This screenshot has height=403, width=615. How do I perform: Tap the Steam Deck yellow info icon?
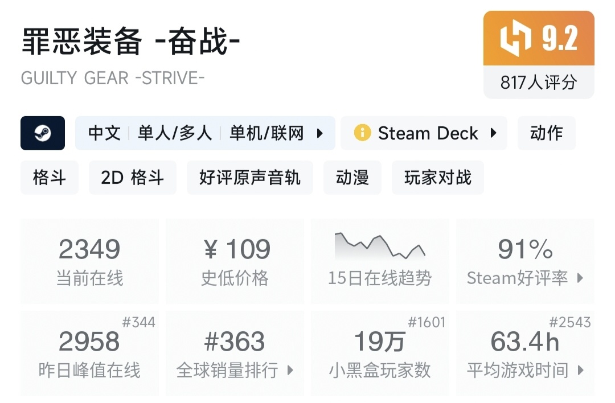(362, 133)
